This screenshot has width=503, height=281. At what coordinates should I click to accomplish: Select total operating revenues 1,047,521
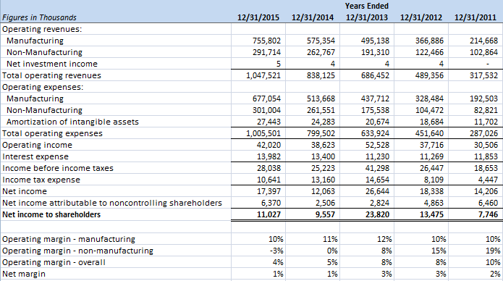coord(263,75)
